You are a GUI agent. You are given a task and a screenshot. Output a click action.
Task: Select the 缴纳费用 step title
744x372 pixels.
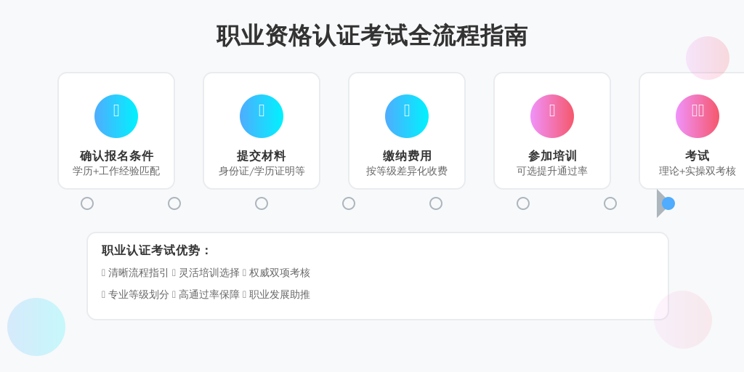(407, 155)
